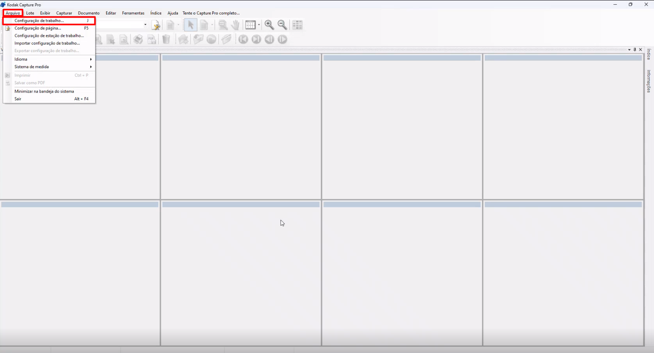Open the Ferramentas menu
654x353 pixels.
coord(133,13)
